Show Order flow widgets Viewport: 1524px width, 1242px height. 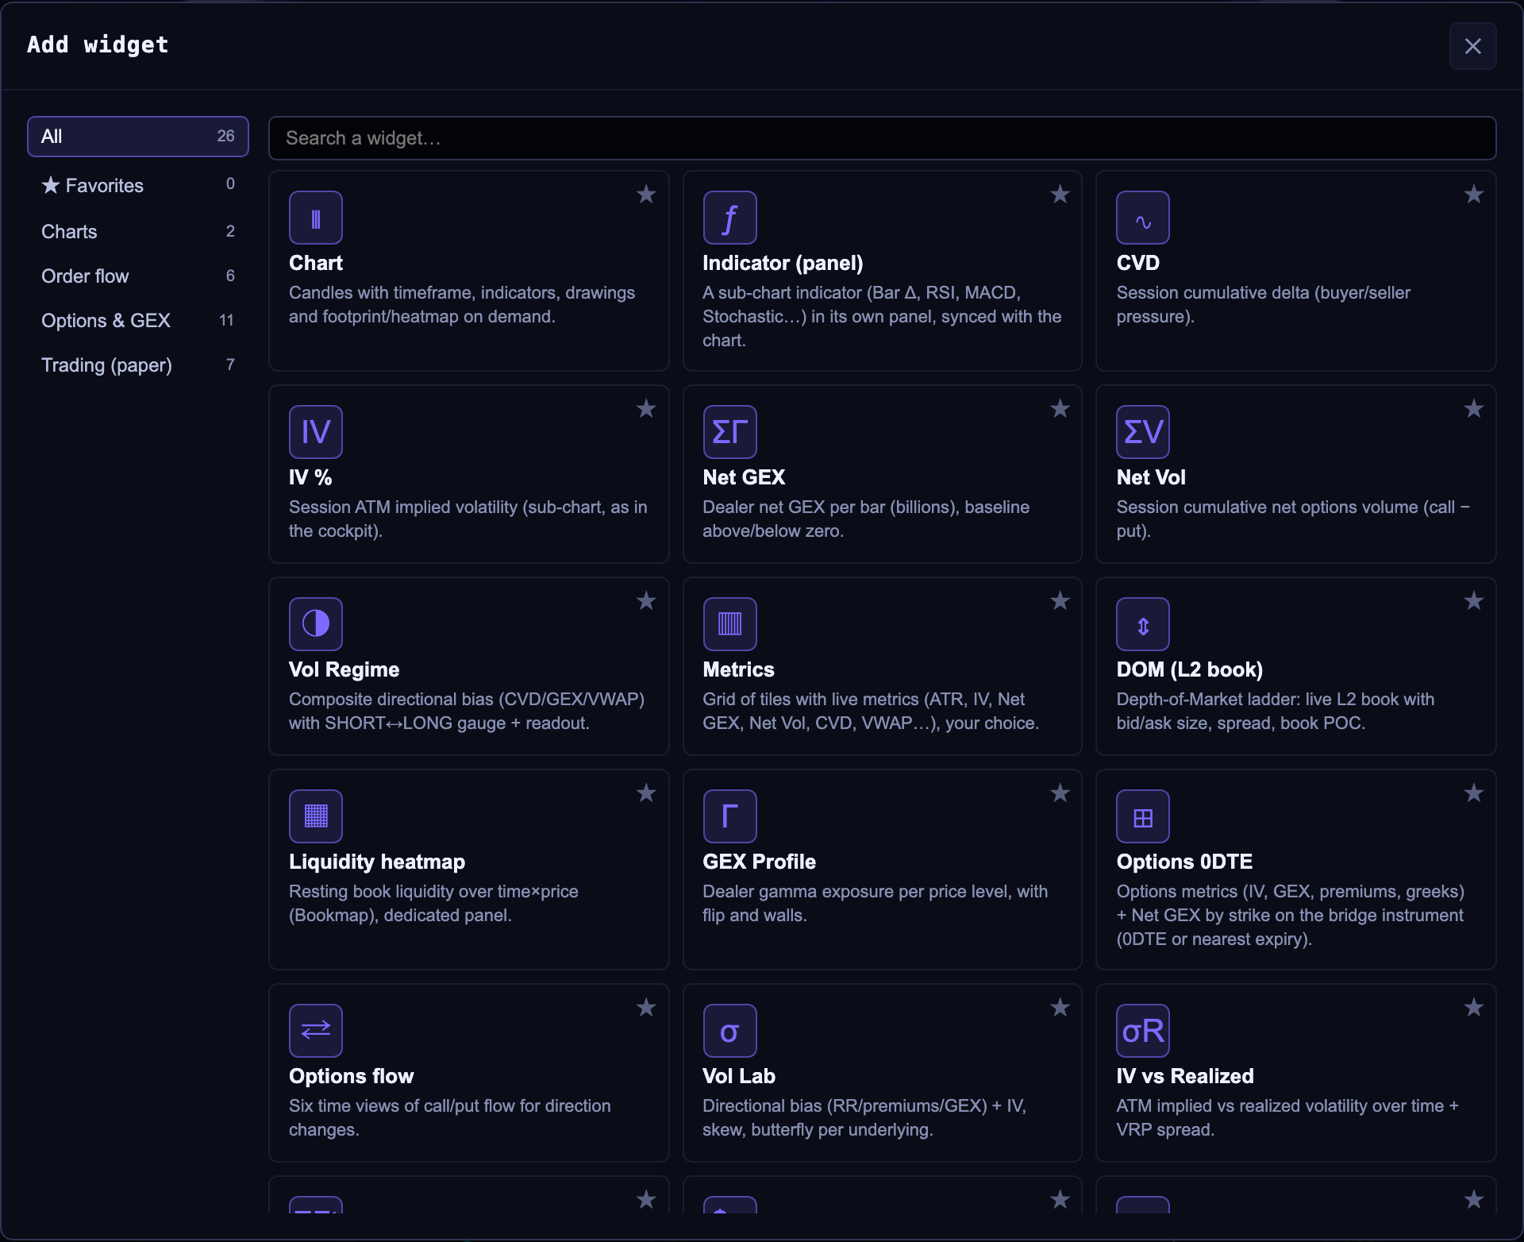138,276
